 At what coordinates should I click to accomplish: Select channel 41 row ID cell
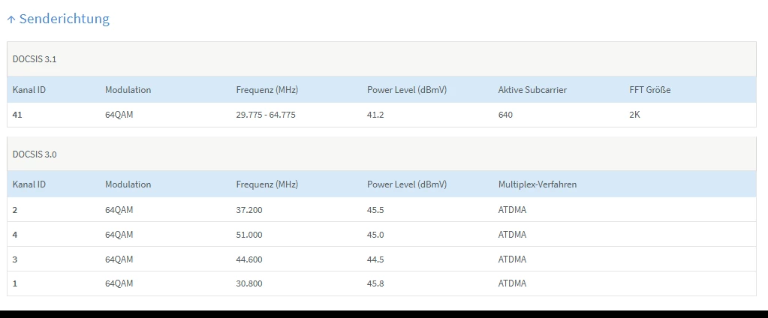(x=18, y=115)
